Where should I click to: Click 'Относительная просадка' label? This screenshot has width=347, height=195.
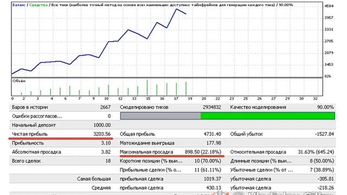click(258, 152)
